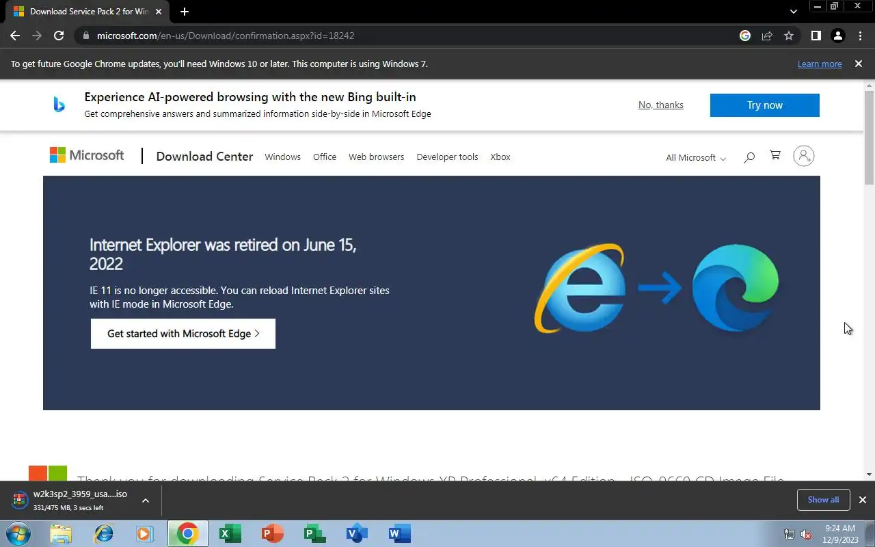The width and height of the screenshot is (875, 547).
Task: View site information lock icon
Action: pyautogui.click(x=85, y=36)
